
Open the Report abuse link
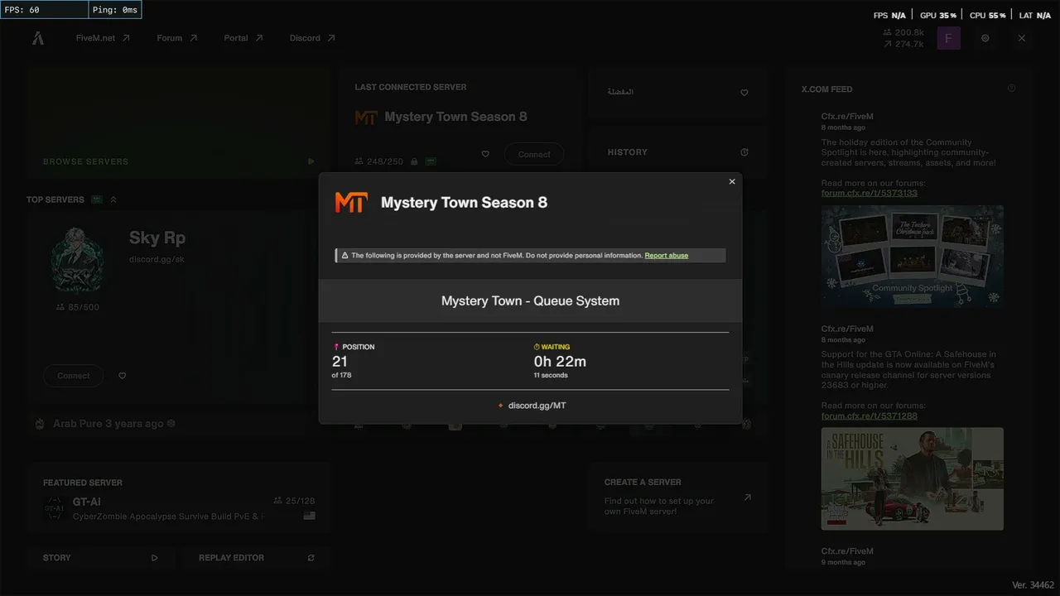(666, 256)
